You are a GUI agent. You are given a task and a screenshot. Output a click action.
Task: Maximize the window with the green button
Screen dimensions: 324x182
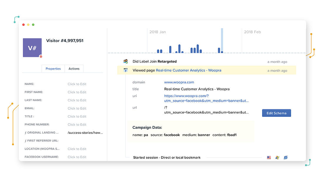point(33,25)
